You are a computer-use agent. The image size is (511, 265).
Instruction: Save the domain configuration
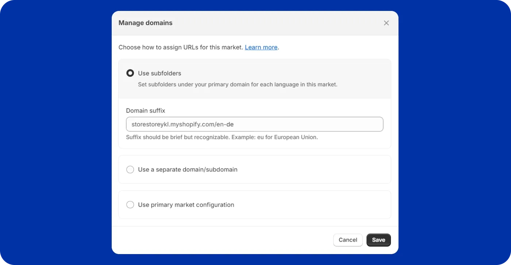pos(379,240)
